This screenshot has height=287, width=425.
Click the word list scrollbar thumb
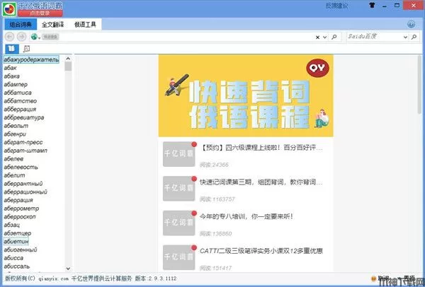[x=68, y=66]
